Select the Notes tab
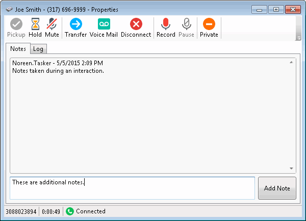The width and height of the screenshot is (306, 221). (x=18, y=49)
